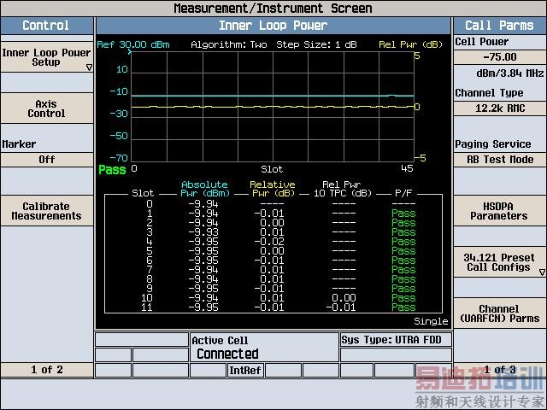Open HSDPA Parameters softkey

(x=499, y=211)
